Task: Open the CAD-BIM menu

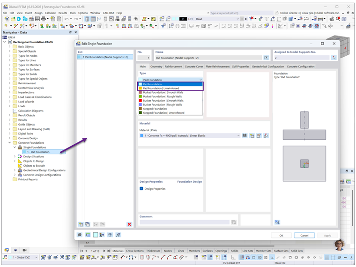Action: point(108,13)
